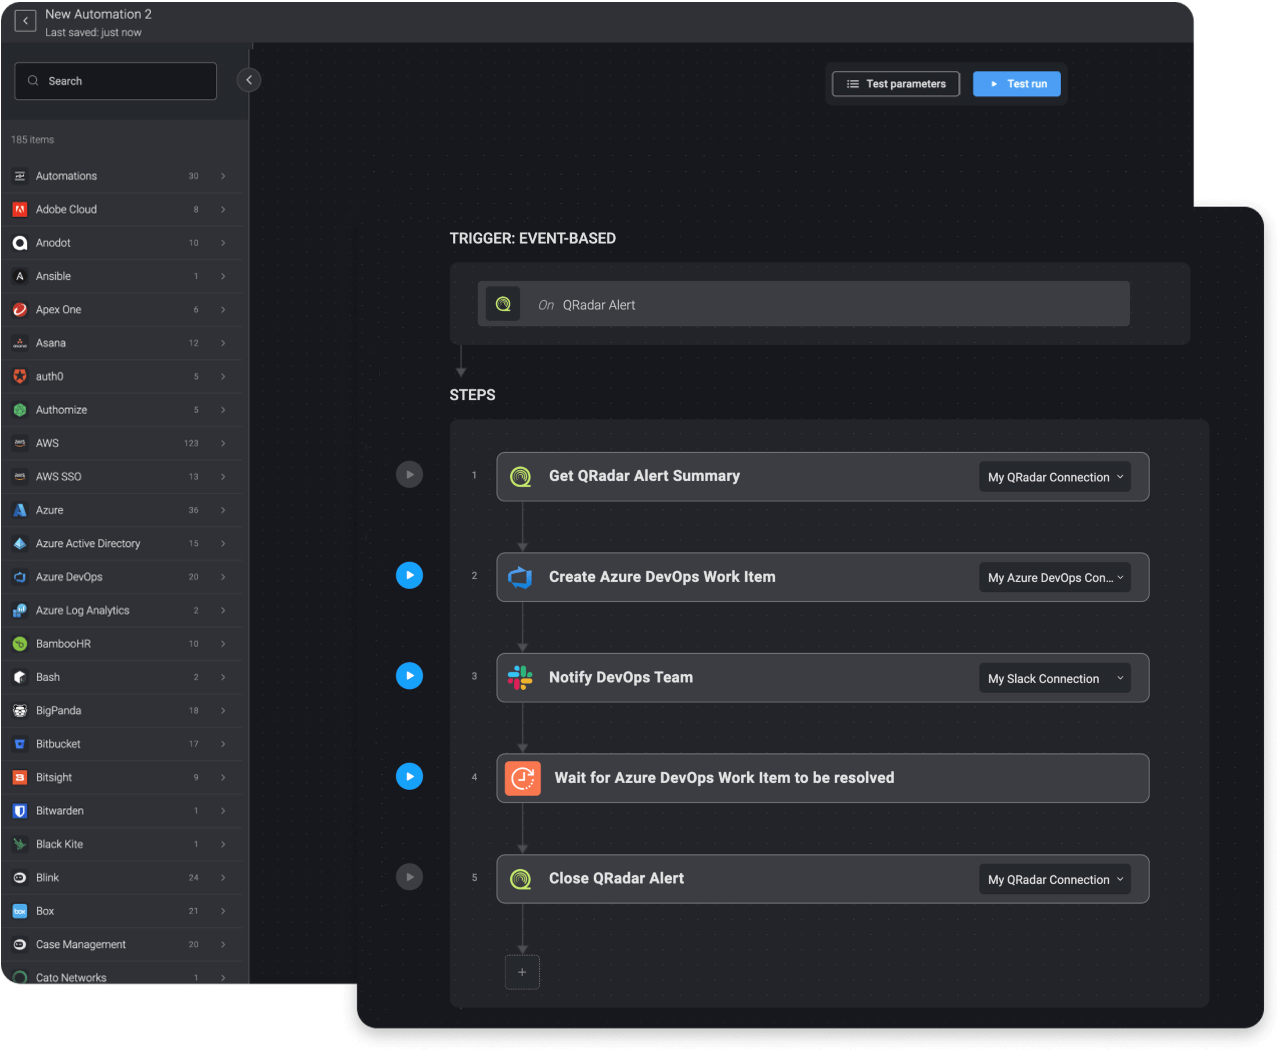This screenshot has width=1284, height=1054.
Task: Click the auth0 icon in the sidebar
Action: [x=19, y=377]
